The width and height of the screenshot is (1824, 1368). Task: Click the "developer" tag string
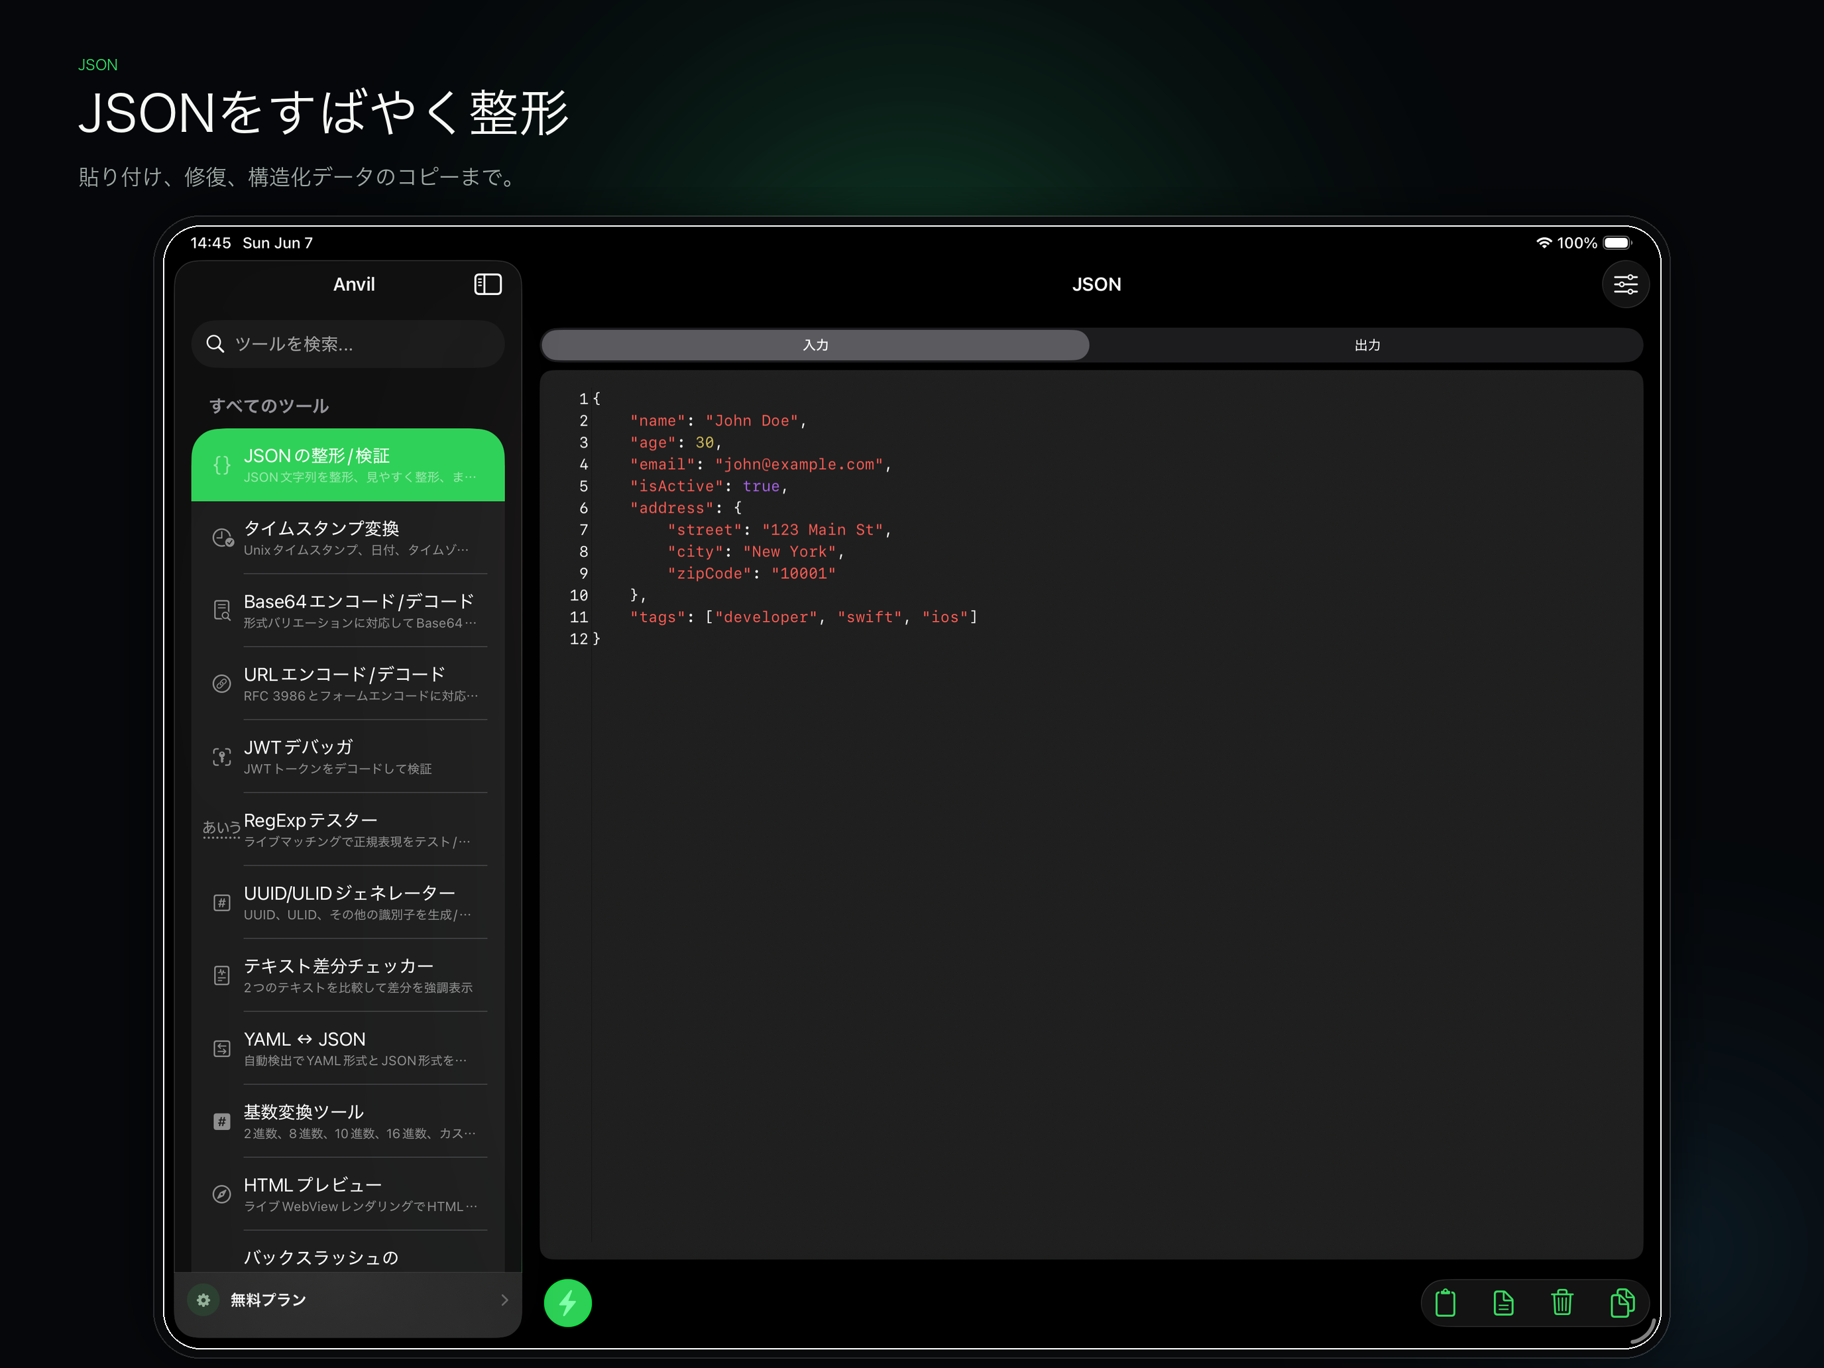pos(767,618)
